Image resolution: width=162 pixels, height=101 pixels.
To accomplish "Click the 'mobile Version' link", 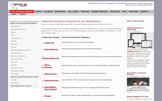I will coord(133,51).
